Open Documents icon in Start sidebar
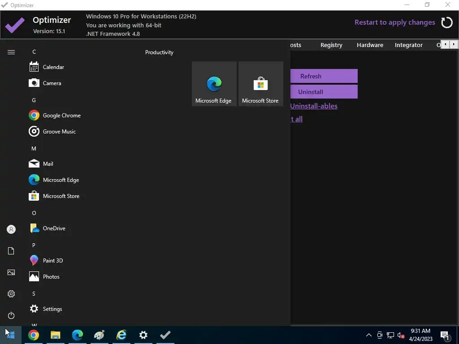This screenshot has height=344, width=459. (11, 251)
